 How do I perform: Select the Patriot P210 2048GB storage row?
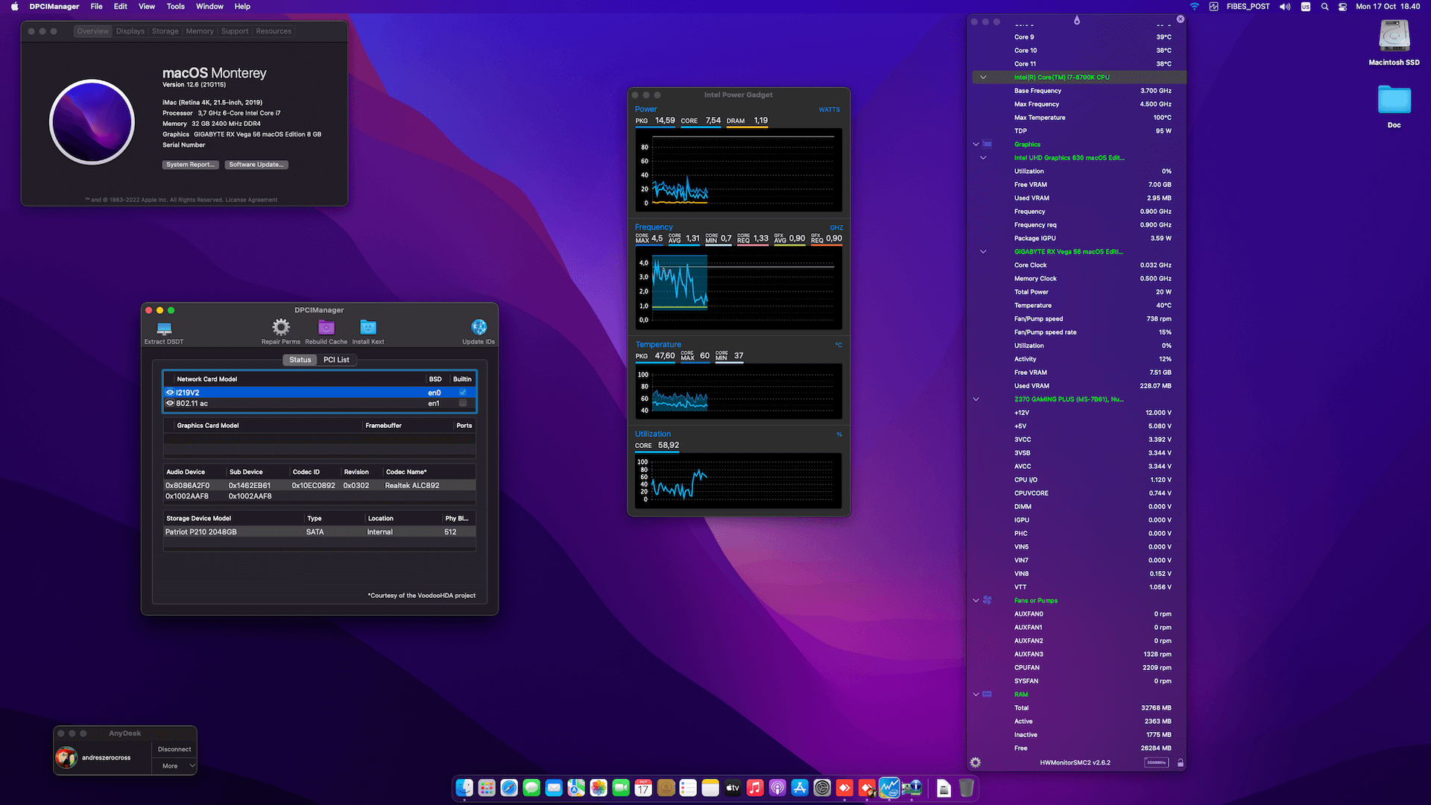320,532
